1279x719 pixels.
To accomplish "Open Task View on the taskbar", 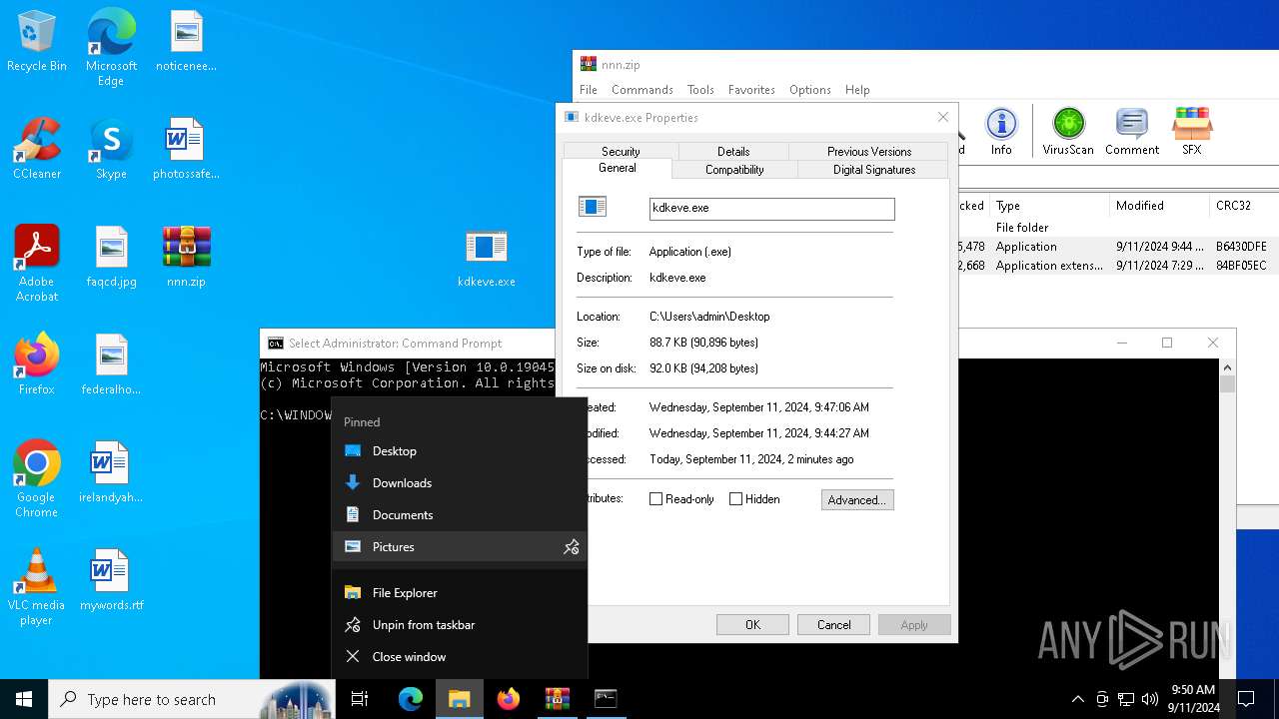I will tap(360, 699).
